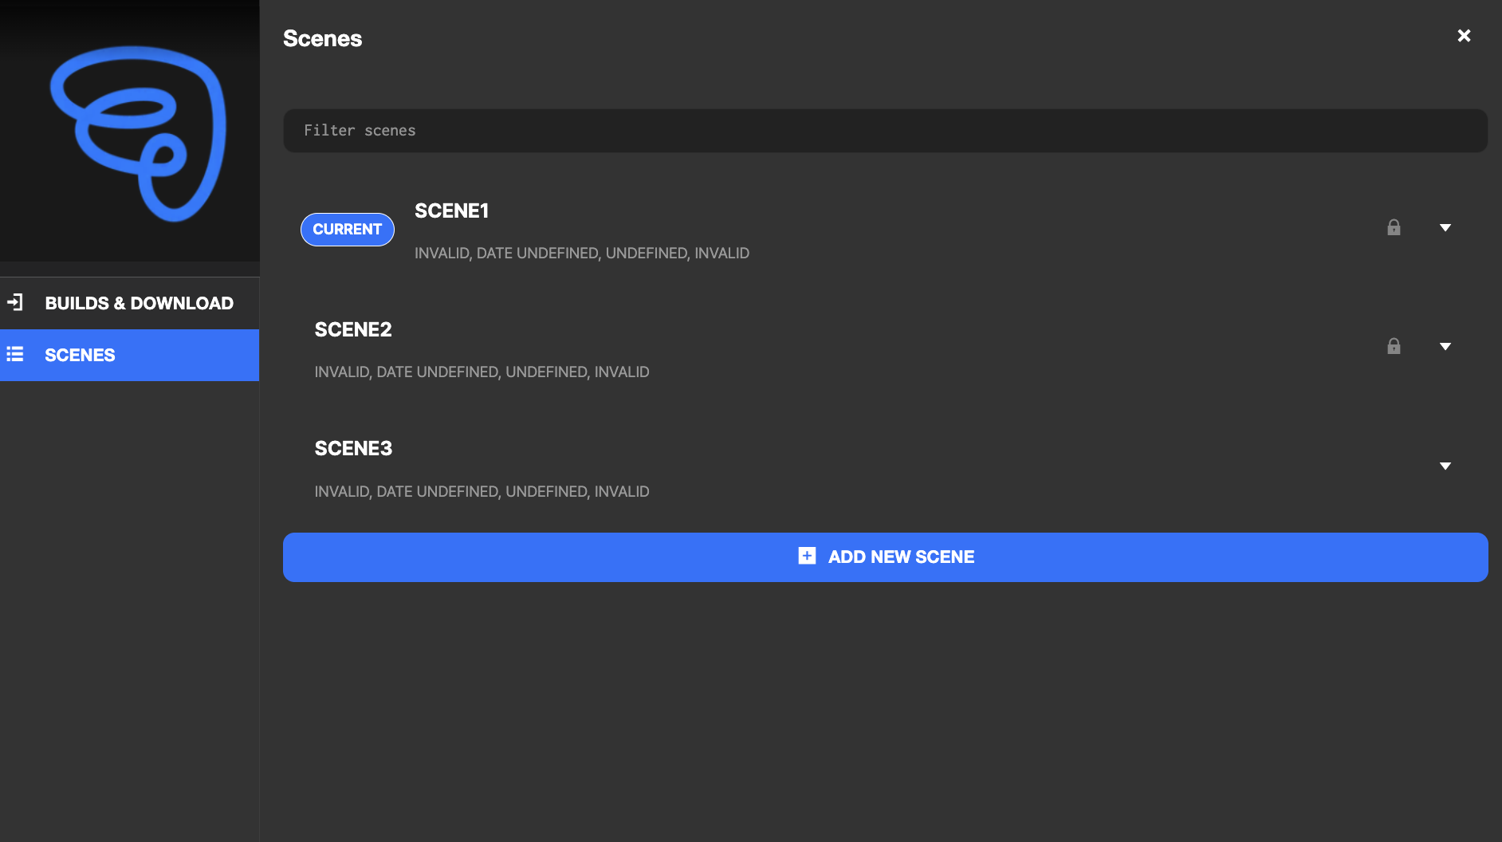Focus the Filter scenes input field
The image size is (1502, 842).
[x=885, y=131]
